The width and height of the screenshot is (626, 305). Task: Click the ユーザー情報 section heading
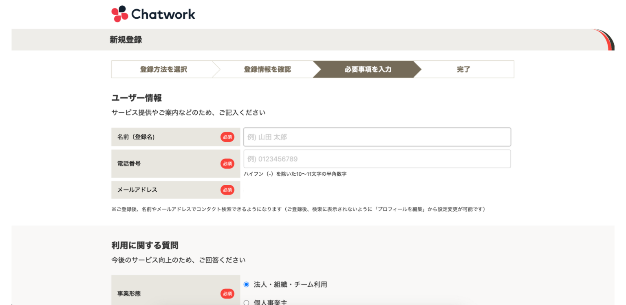[x=137, y=98]
